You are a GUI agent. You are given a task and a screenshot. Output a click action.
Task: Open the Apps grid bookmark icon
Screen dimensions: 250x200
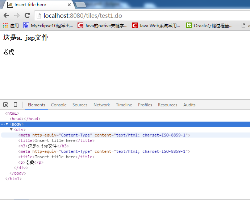coord(5,25)
